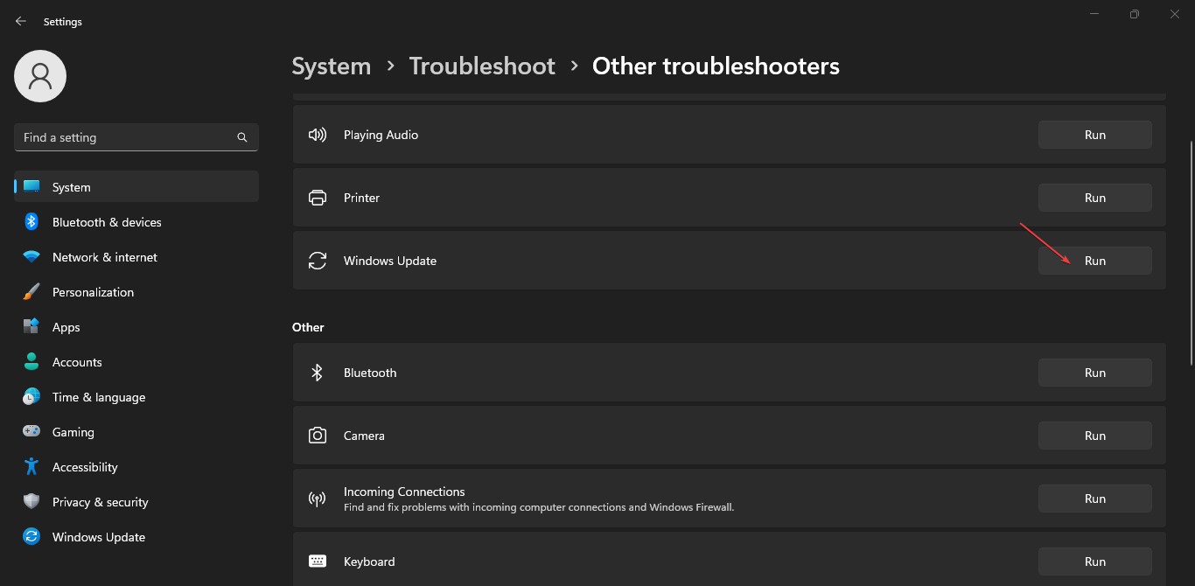1195x586 pixels.
Task: Run the Playing Audio troubleshooter
Action: (x=1094, y=135)
